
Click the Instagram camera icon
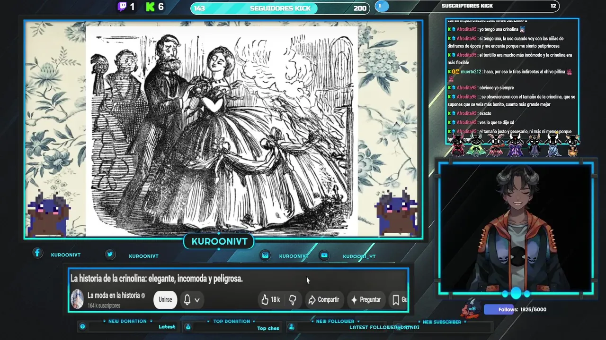266,255
